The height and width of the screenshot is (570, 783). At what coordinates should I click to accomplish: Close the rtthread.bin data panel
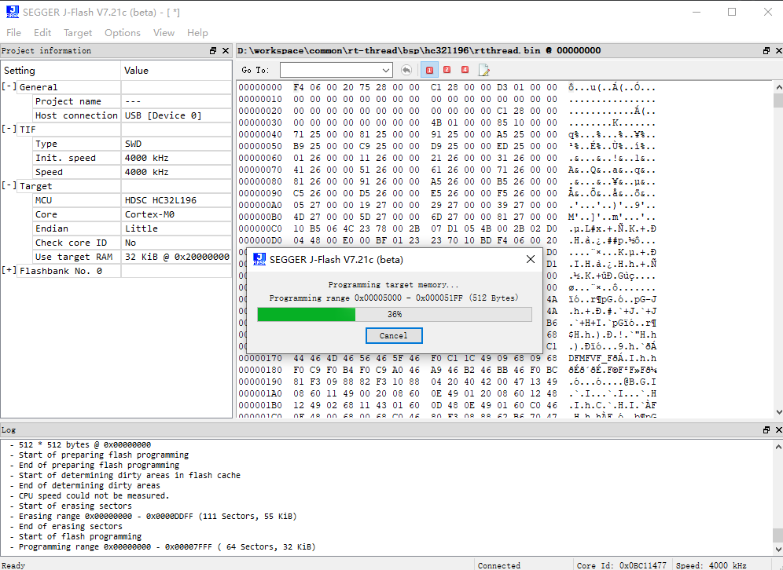(x=777, y=51)
